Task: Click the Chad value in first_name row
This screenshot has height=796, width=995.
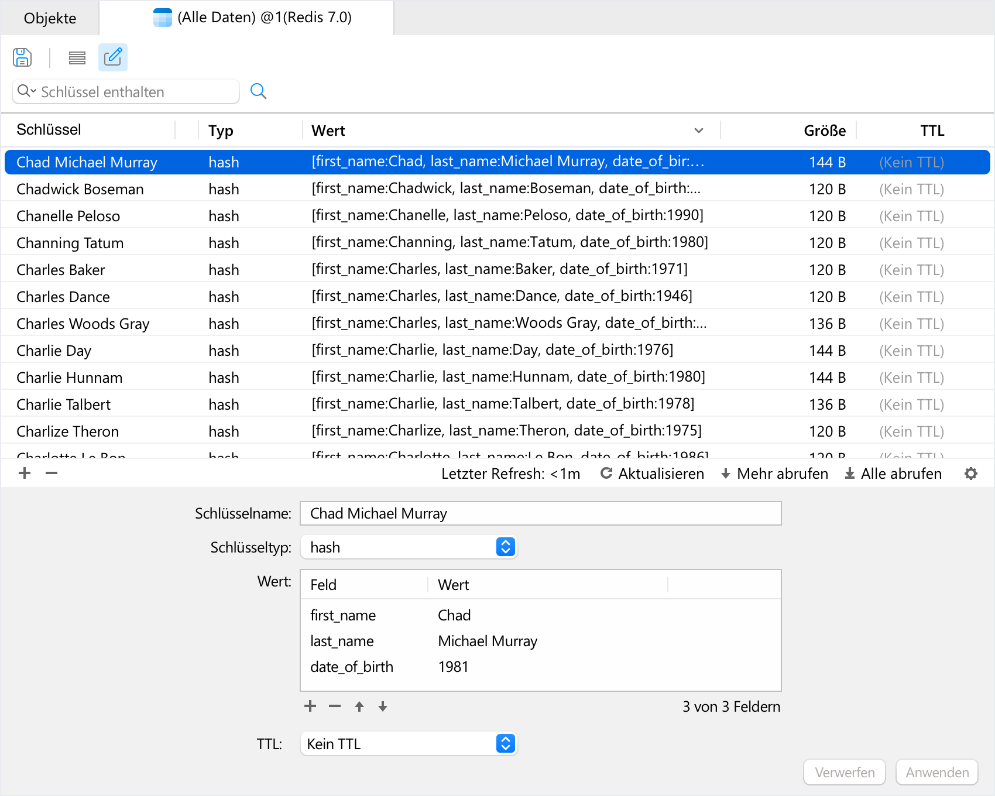Action: click(454, 615)
